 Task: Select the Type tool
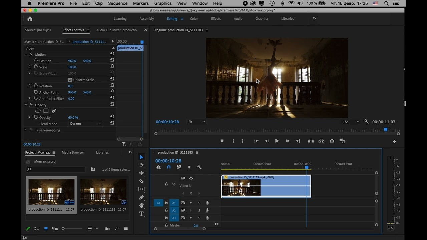141,214
